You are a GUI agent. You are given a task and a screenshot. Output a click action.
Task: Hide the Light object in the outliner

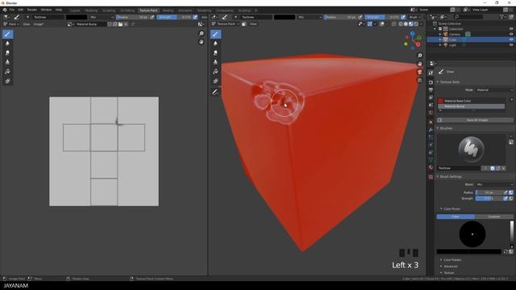tap(511, 45)
